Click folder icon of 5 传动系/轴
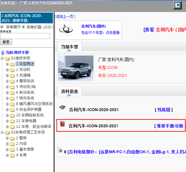 [12, 87]
